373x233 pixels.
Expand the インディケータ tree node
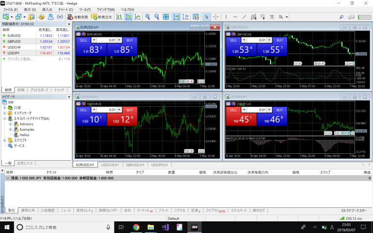(4, 113)
